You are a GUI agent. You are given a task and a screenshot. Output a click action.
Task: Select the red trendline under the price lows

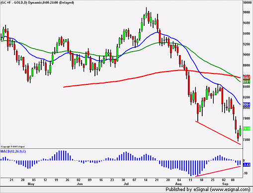click(x=218, y=133)
